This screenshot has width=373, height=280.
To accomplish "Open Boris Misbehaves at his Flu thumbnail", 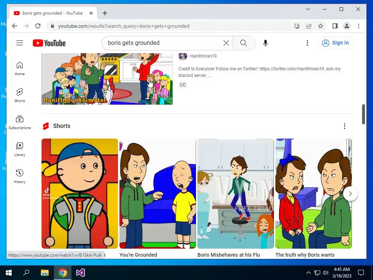I will point(236,194).
